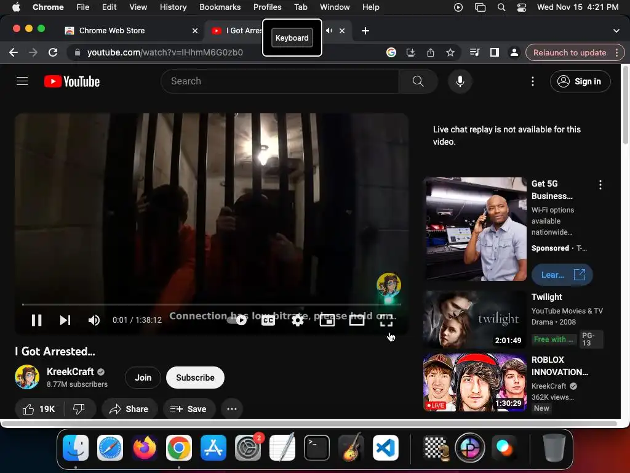
Task: Click the Sign in button
Action: pos(580,81)
